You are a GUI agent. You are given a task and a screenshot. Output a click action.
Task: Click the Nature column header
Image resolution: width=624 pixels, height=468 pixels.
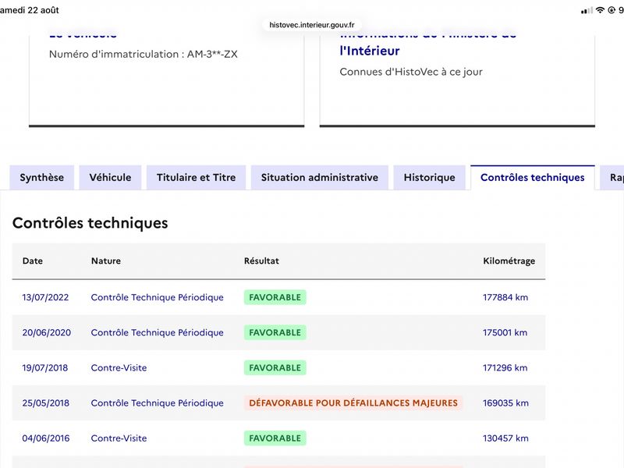pos(106,261)
